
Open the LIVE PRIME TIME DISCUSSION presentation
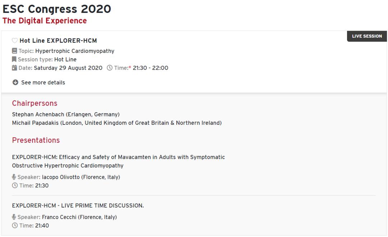coord(78,205)
